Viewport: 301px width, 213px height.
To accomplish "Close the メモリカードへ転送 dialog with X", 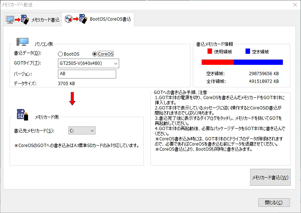I will (x=295, y=5).
